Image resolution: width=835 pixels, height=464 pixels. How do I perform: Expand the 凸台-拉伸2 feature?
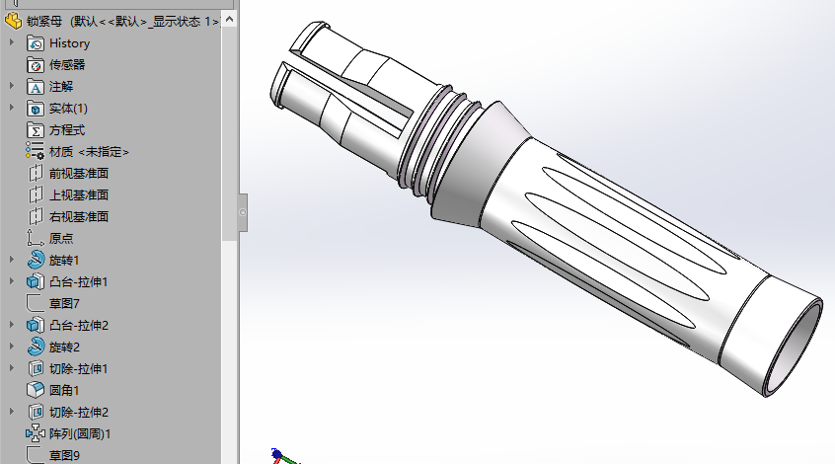click(x=12, y=325)
